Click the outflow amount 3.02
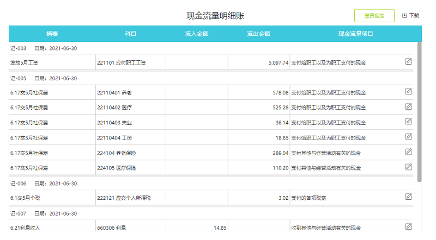Image resolution: width=436 pixels, height=240 pixels. [x=283, y=198]
